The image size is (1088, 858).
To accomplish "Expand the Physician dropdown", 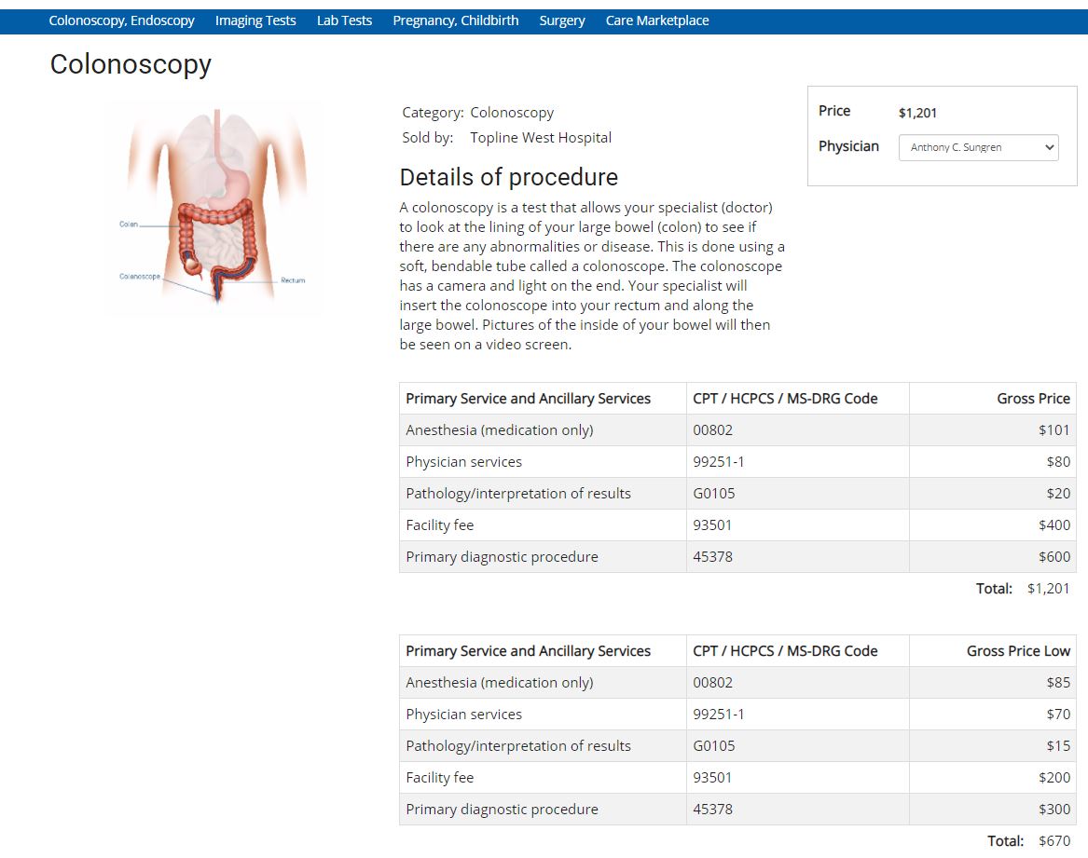I will (978, 147).
